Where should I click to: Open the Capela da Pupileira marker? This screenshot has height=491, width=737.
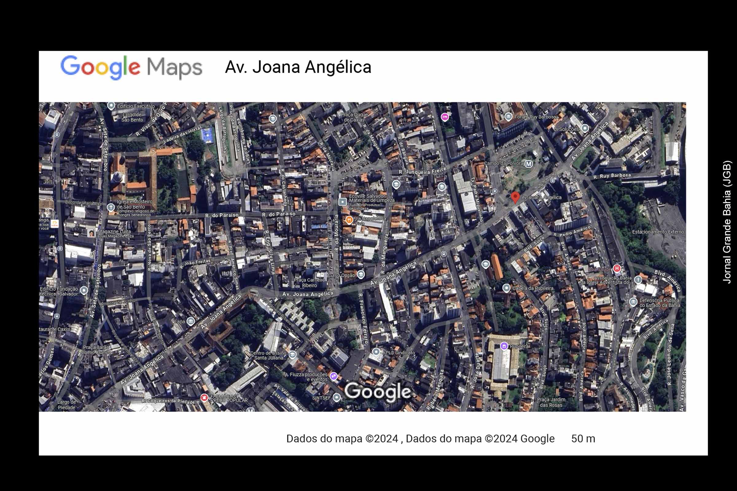click(506, 288)
